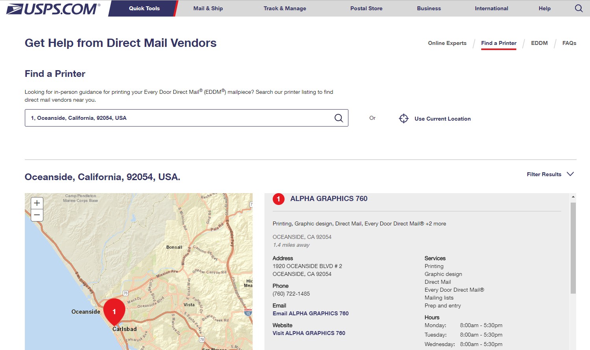Click Vista label on map
The height and width of the screenshot is (350, 590).
pyautogui.click(x=189, y=305)
